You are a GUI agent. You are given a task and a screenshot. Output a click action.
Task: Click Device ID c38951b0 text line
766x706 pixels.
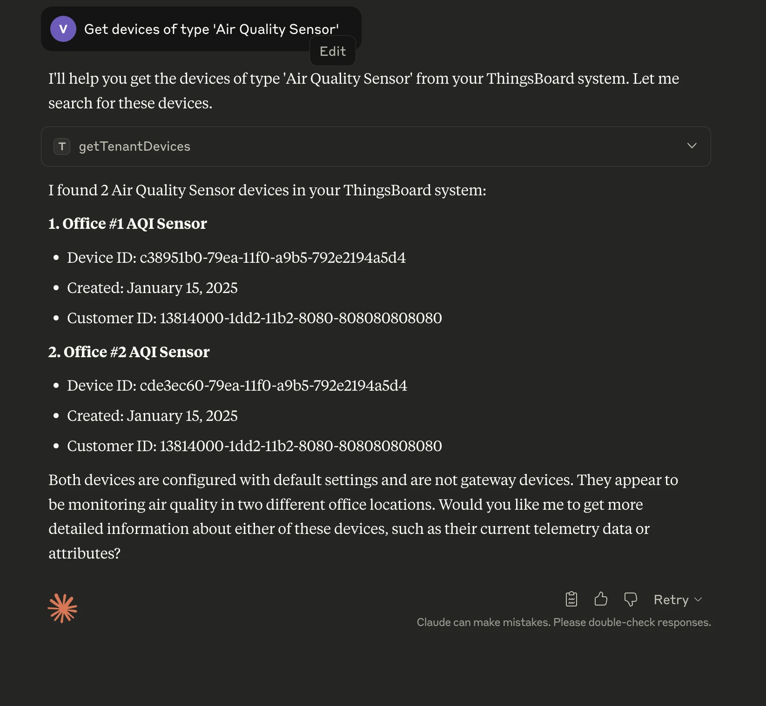click(236, 258)
